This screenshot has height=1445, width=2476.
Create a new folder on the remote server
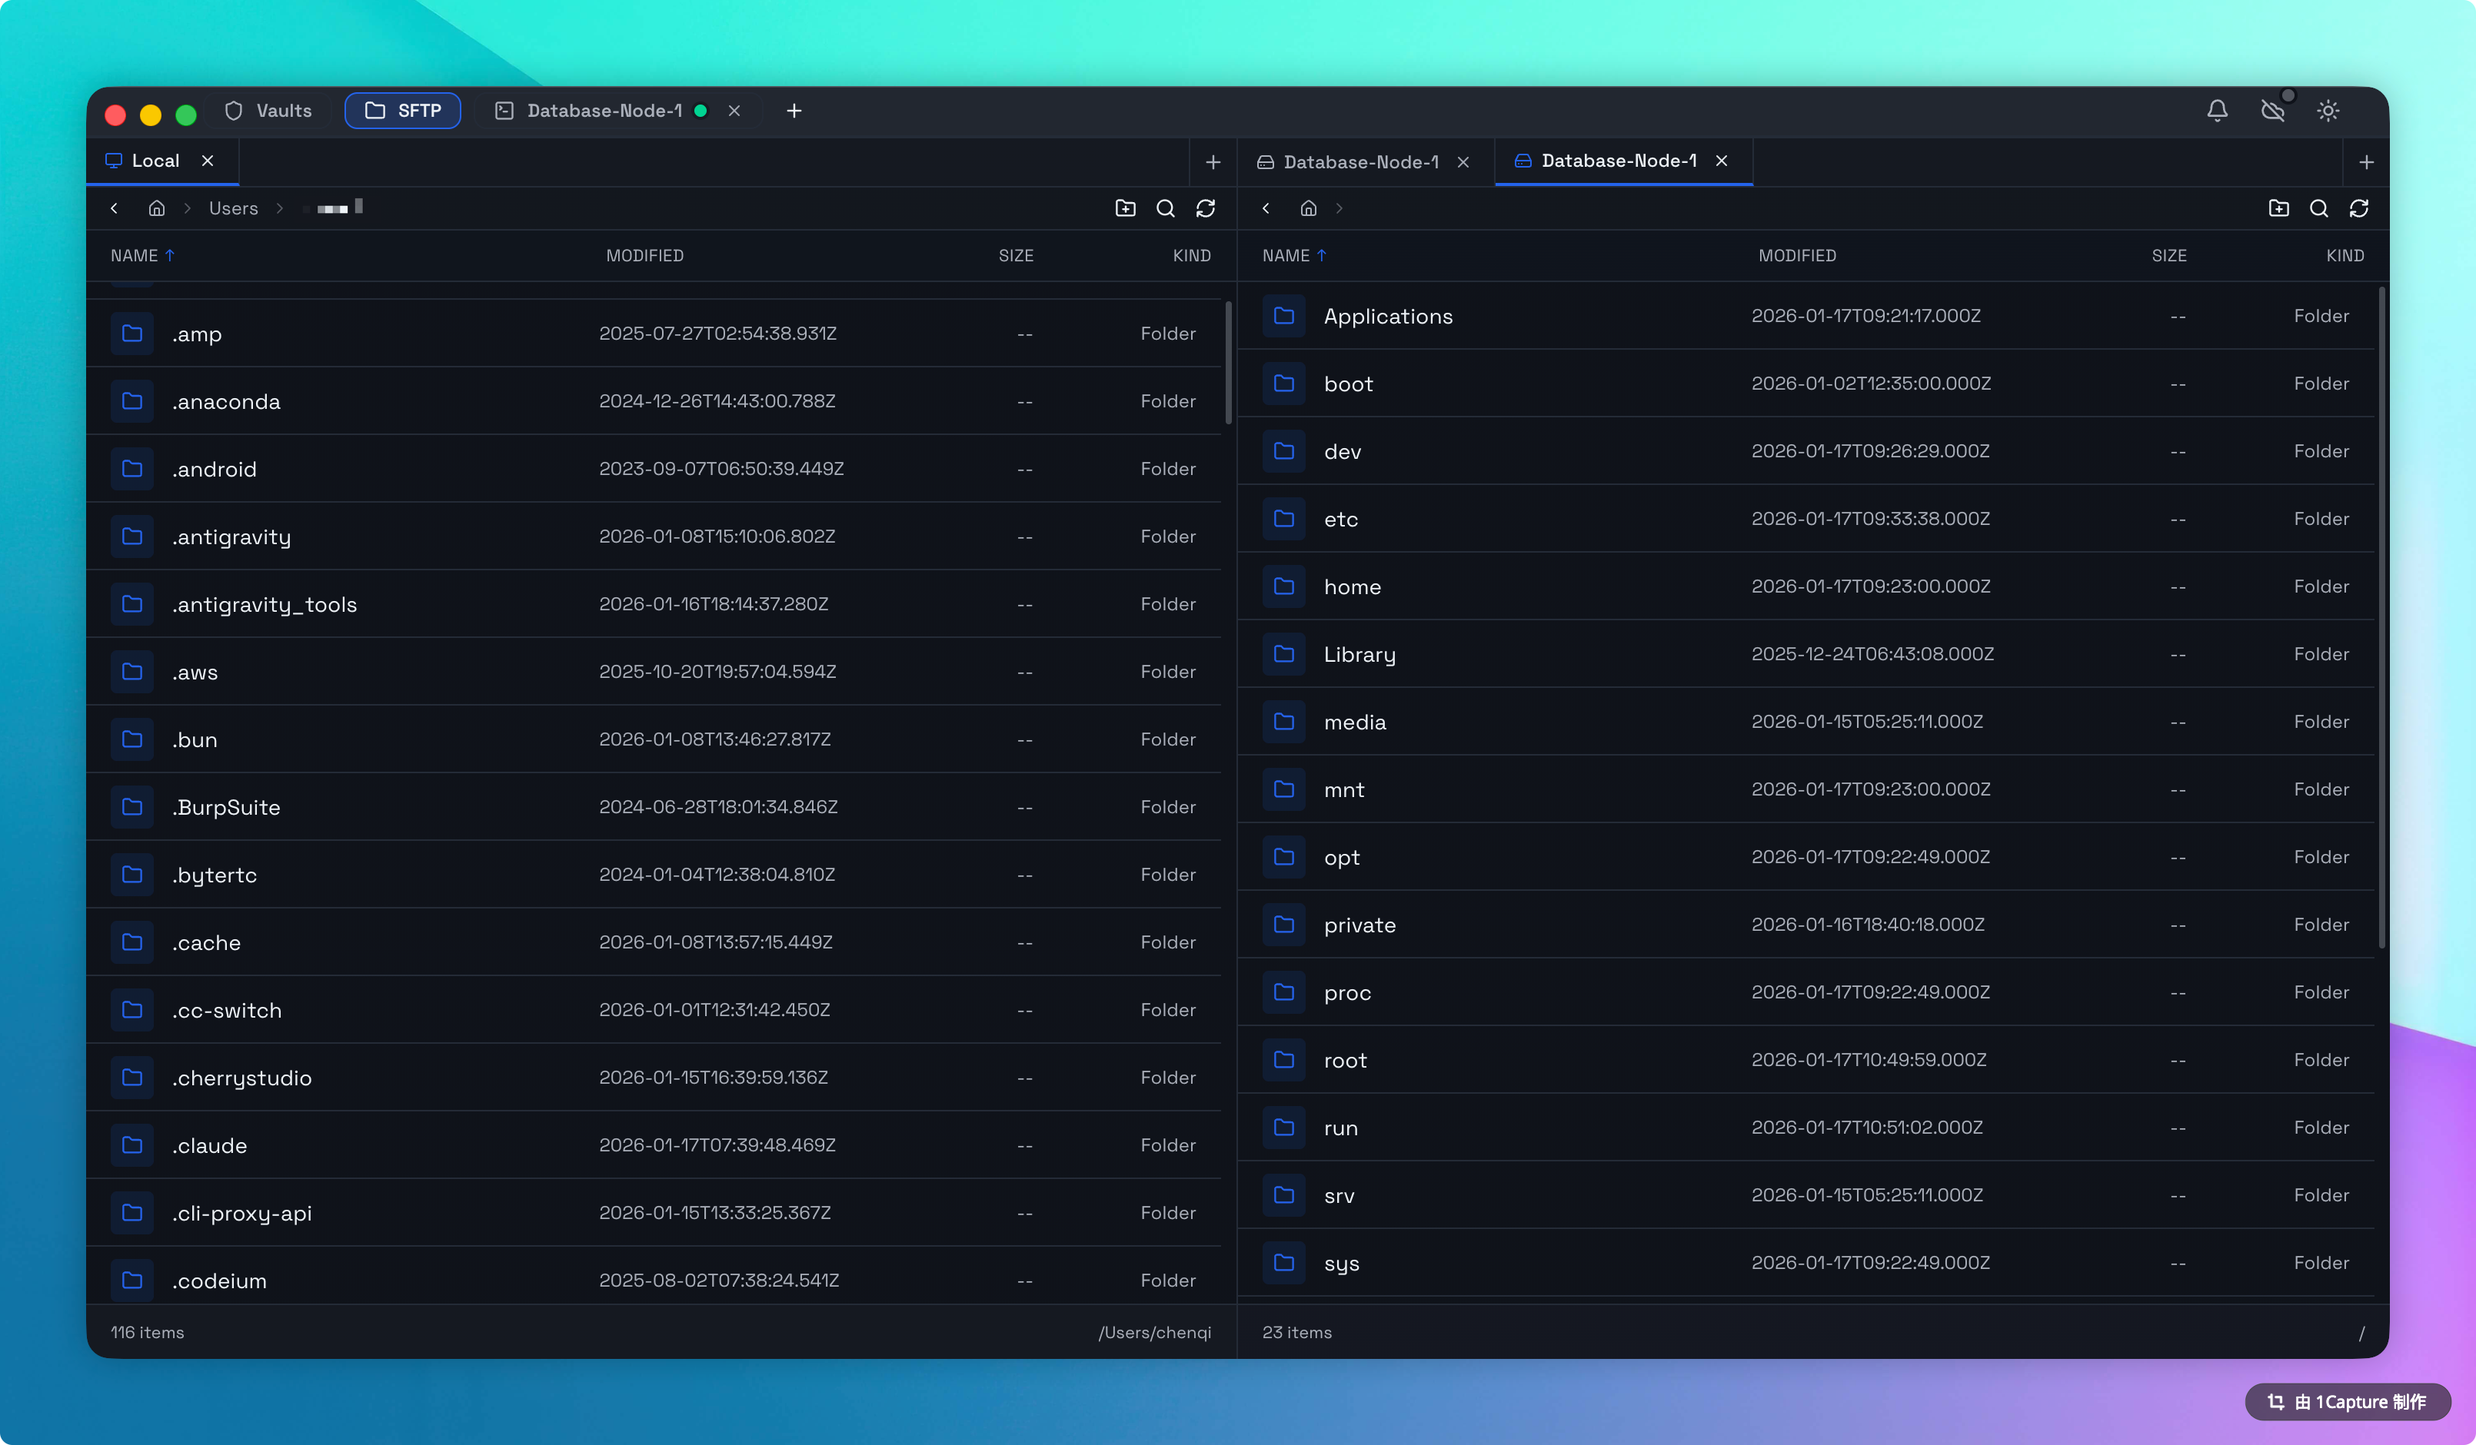[2279, 208]
